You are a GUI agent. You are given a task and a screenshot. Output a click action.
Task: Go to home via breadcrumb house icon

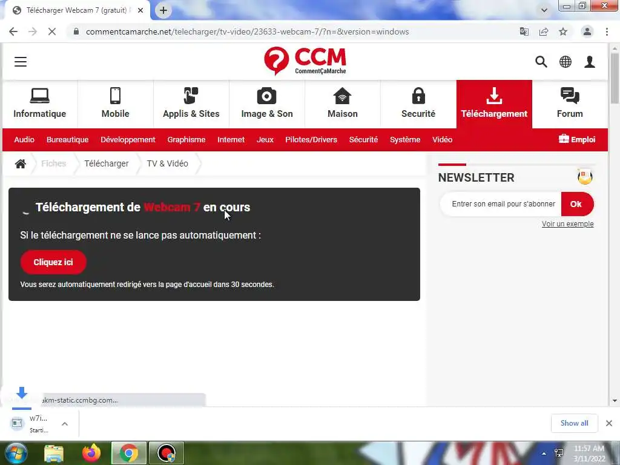pyautogui.click(x=21, y=163)
